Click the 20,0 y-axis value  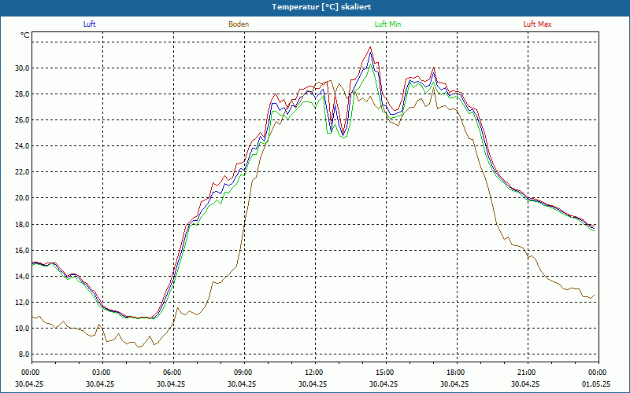pyautogui.click(x=23, y=198)
